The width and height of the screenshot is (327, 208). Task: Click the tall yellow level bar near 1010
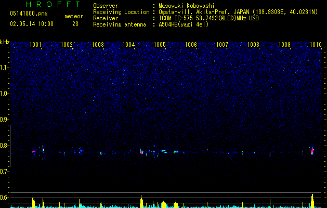click(x=312, y=201)
